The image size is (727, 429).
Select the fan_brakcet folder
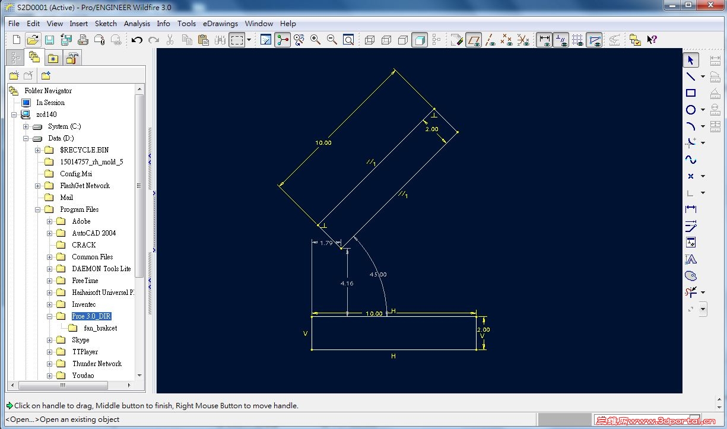(x=100, y=328)
